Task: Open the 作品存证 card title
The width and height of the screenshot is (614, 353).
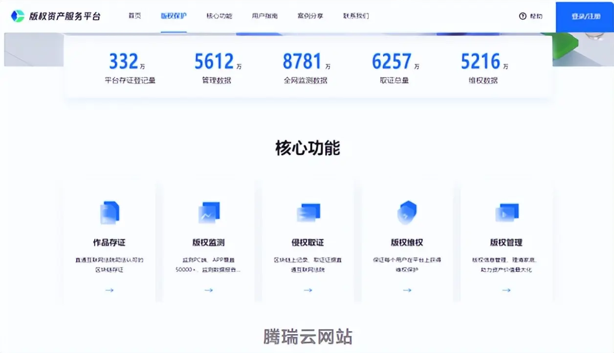Action: pos(110,243)
